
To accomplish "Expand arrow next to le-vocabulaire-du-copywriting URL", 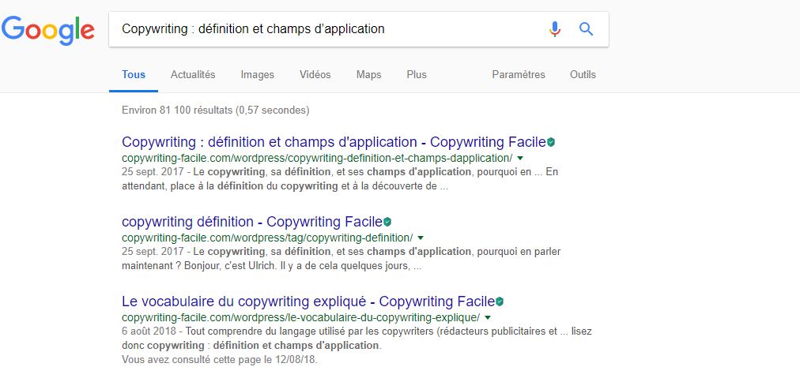I will [x=488, y=317].
